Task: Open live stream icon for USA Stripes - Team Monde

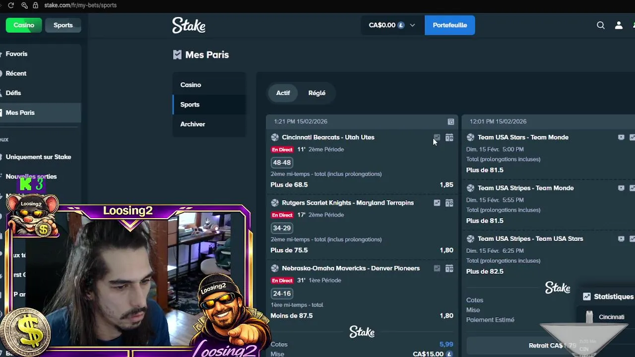Action: [621, 188]
